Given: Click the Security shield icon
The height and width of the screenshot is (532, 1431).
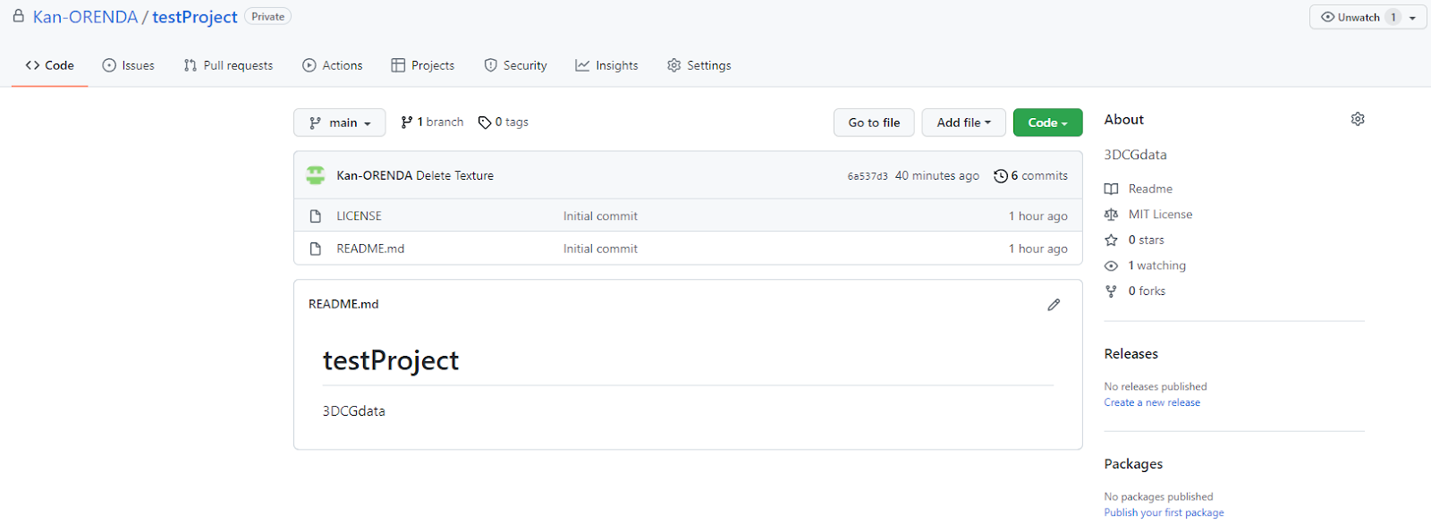Looking at the screenshot, I should pos(490,65).
